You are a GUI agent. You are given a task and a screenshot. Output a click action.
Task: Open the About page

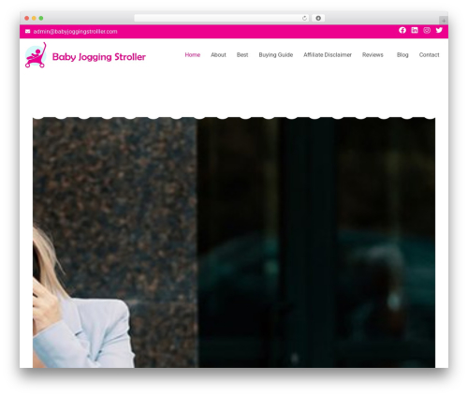[218, 55]
